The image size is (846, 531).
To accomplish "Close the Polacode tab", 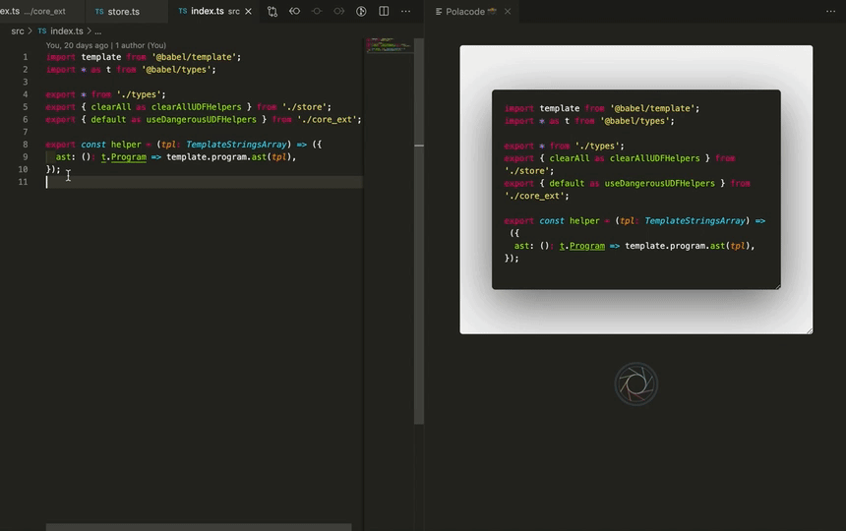I will (x=507, y=12).
